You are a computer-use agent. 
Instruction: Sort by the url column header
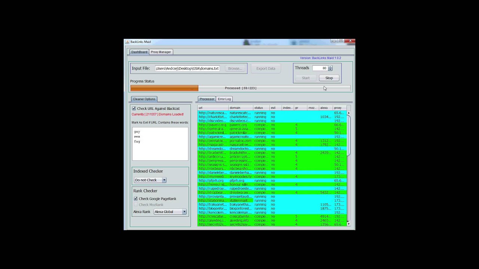(213, 108)
